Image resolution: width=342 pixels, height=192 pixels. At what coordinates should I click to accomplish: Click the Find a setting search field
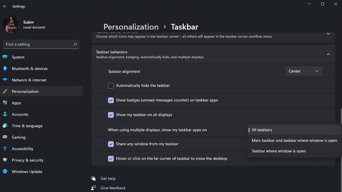(41, 44)
